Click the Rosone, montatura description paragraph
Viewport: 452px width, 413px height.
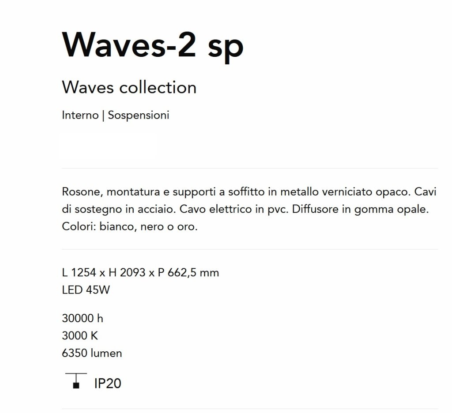point(249,209)
